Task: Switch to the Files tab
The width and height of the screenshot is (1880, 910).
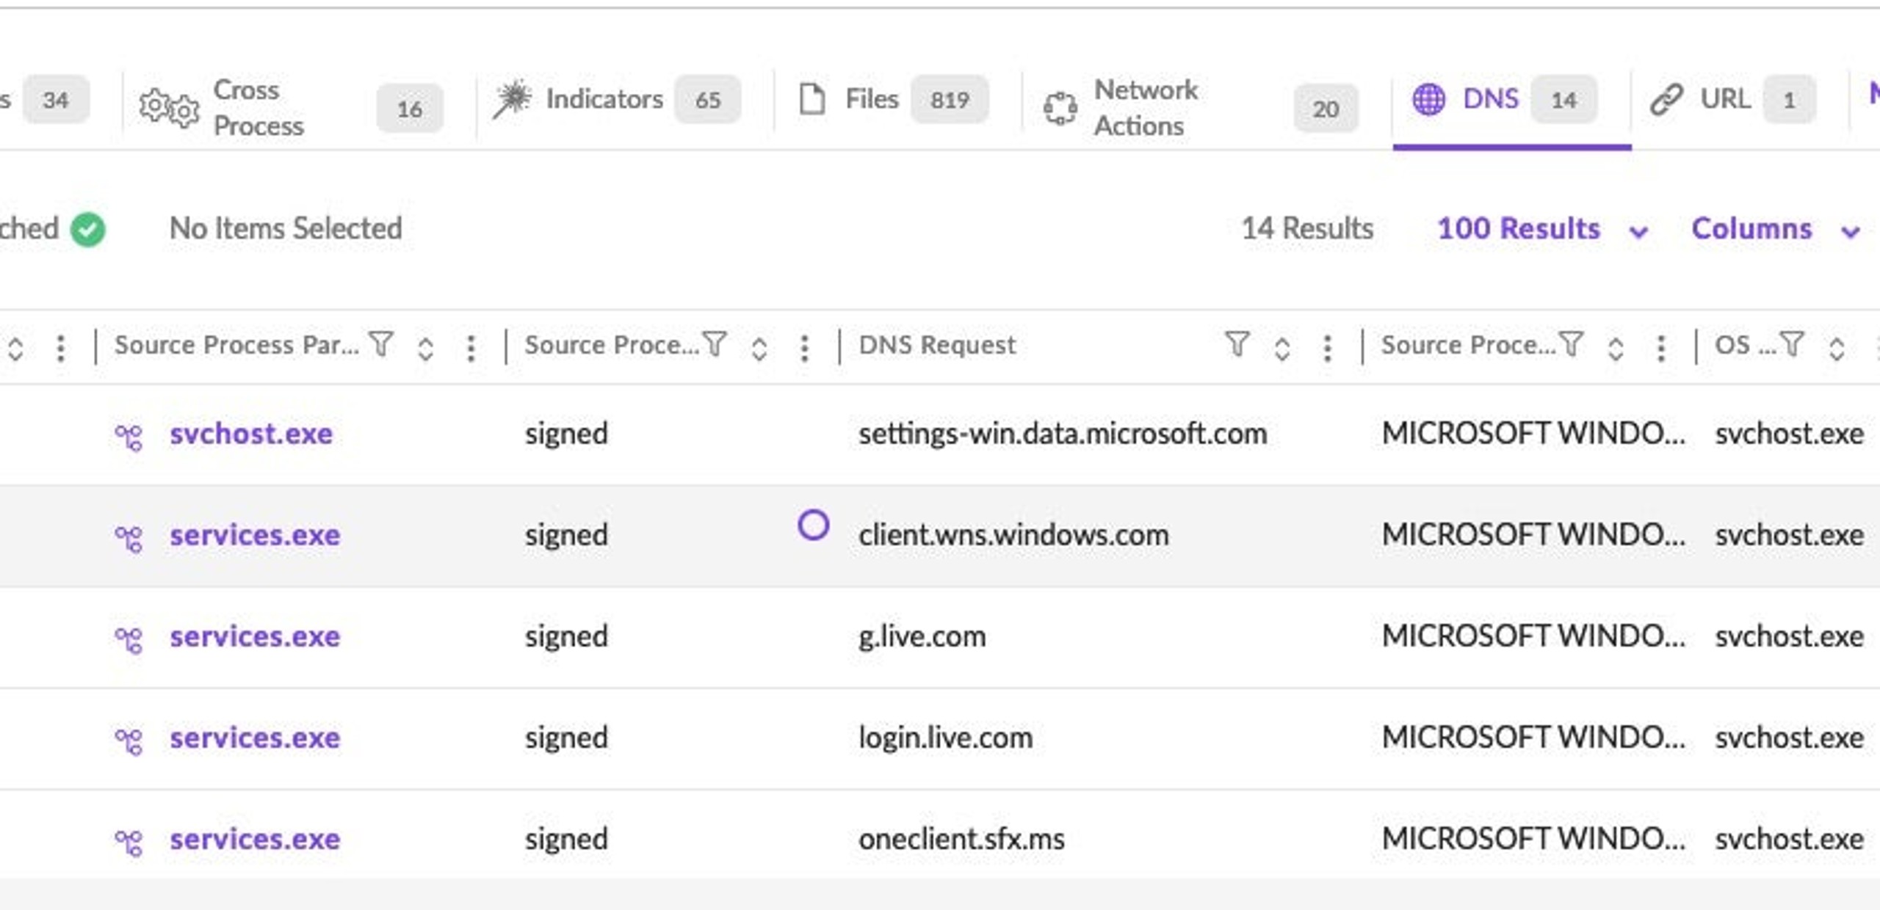Action: tap(892, 99)
